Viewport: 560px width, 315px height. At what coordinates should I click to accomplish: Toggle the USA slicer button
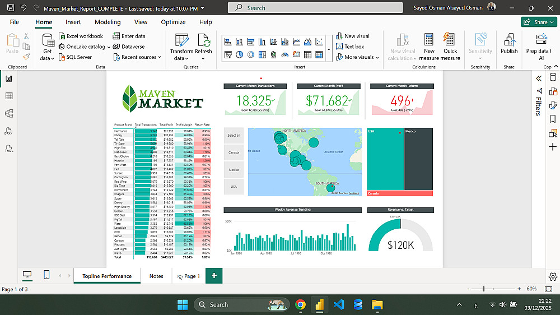(x=234, y=187)
